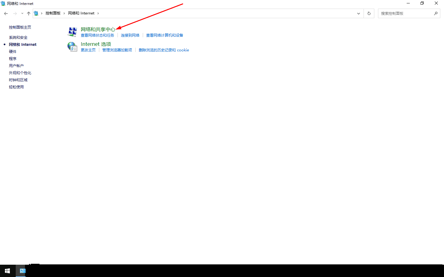Image resolution: width=444 pixels, height=277 pixels.
Task: Click the search magnifier icon
Action: (x=435, y=14)
